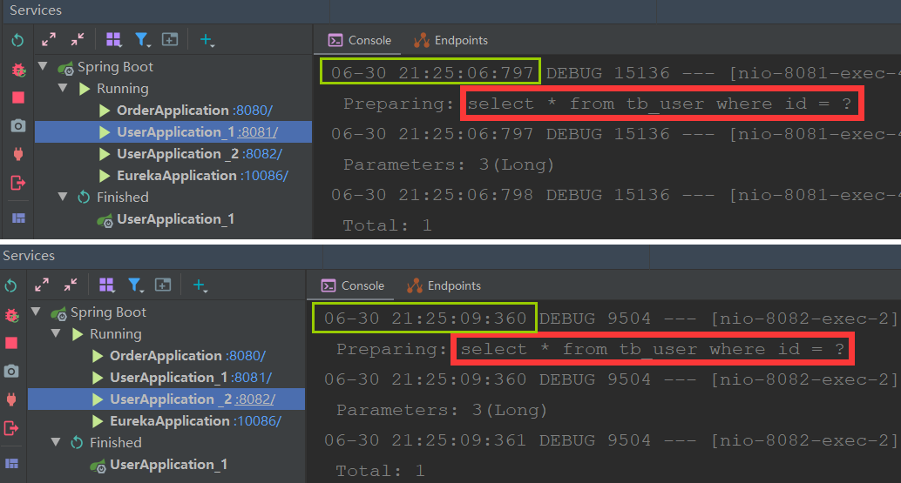This screenshot has height=483, width=901.
Task: Collapse Finished node in bottom tree
Action: pos(57,442)
